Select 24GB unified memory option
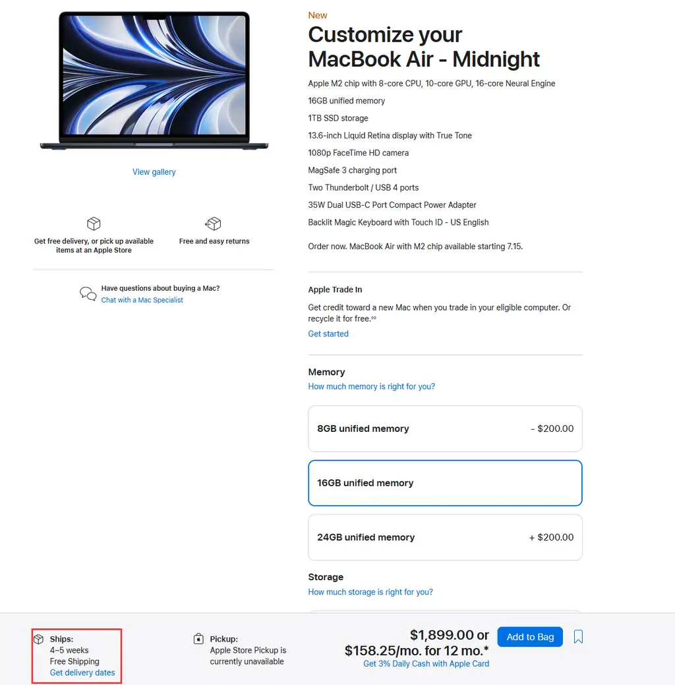The height and width of the screenshot is (685, 675). tap(445, 537)
